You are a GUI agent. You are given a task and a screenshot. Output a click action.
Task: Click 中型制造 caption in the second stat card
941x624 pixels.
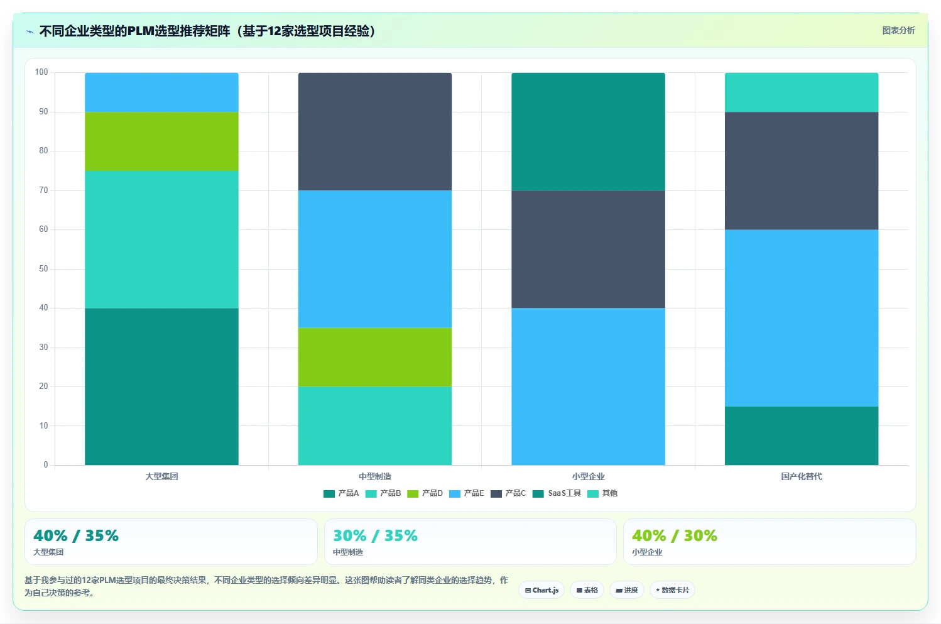click(x=348, y=552)
